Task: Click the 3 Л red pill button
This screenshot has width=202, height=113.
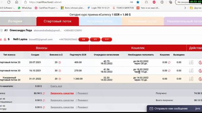Action: coord(95,39)
